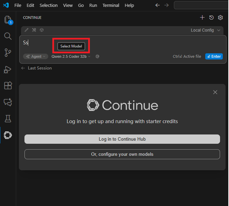Open Qwen 2.5 Coder 32b model selector

(x=71, y=56)
